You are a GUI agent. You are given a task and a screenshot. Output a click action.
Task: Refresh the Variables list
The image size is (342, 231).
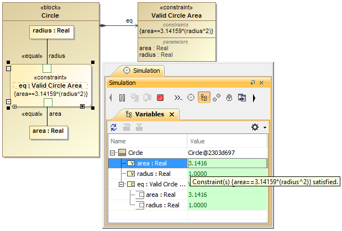114,127
